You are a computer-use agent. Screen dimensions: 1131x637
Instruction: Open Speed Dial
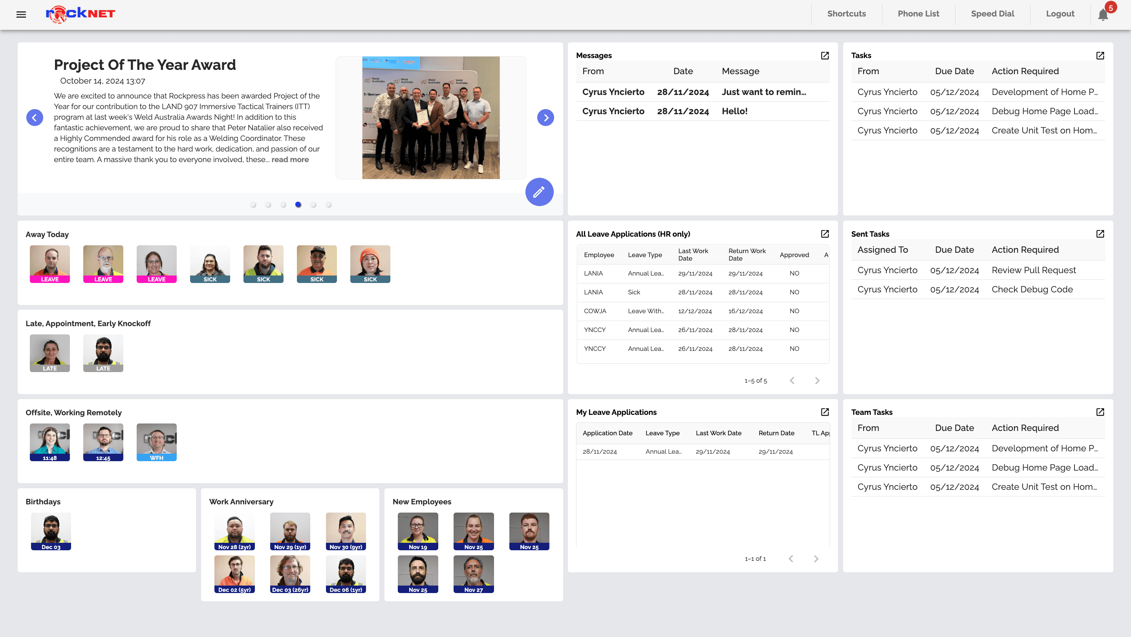[x=992, y=14]
